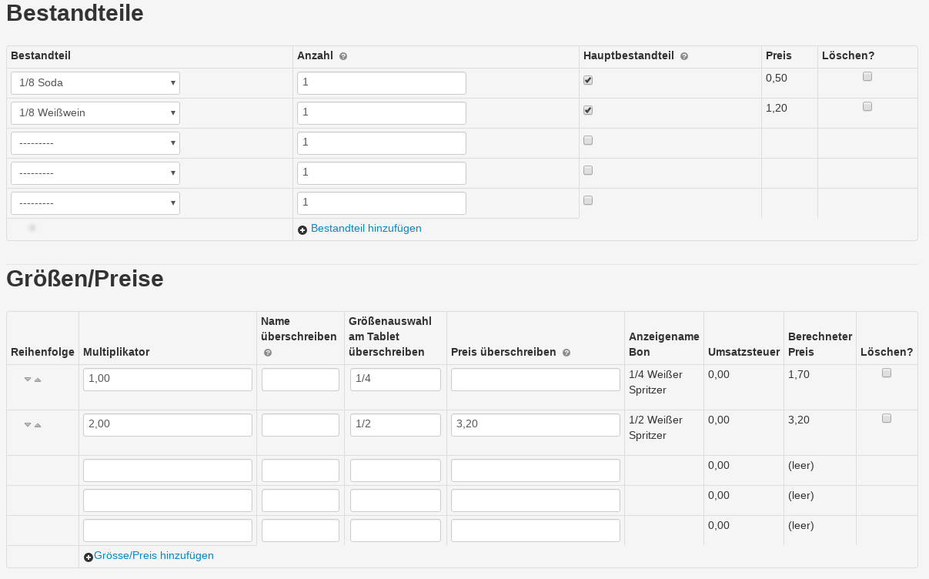
Task: Focus the Preis überschreiben field containing 3,20
Action: click(536, 425)
